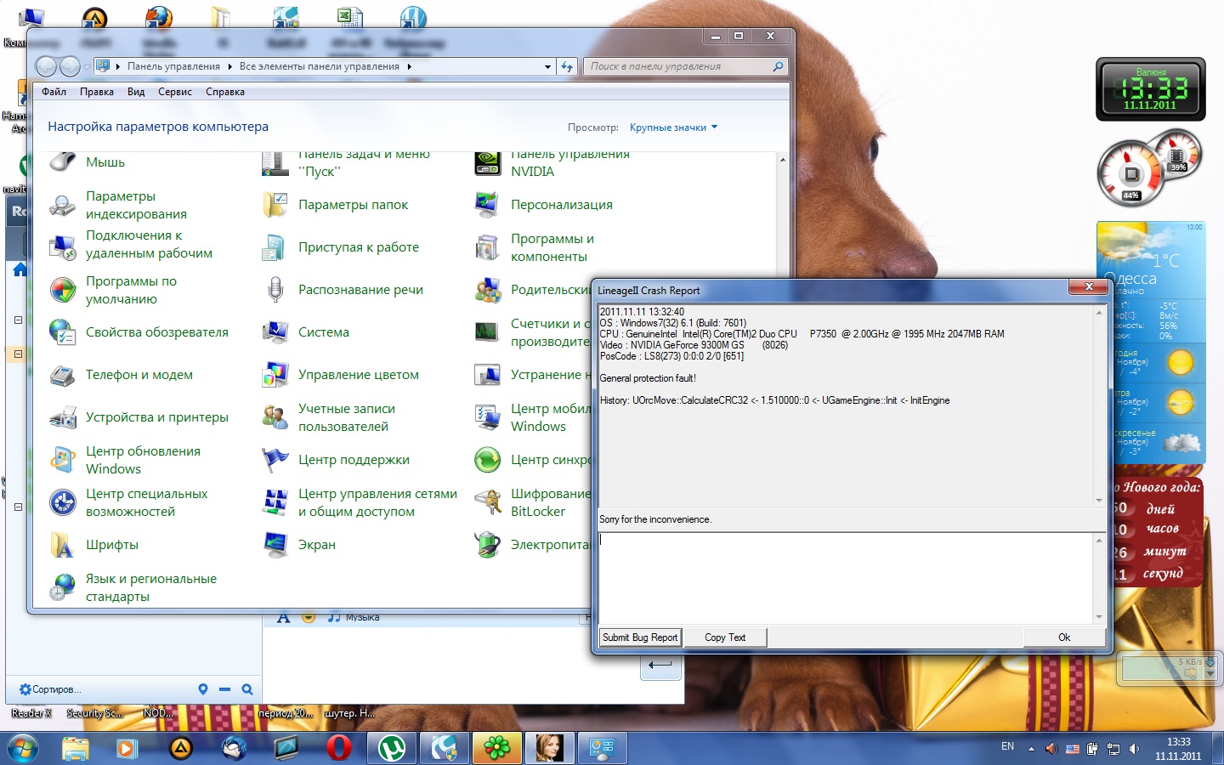Open uTorrent from the taskbar

[392, 748]
